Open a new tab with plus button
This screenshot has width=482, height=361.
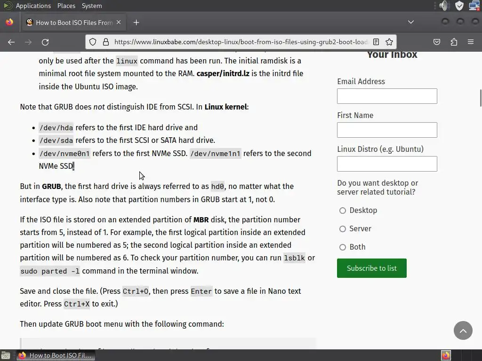pos(136,23)
